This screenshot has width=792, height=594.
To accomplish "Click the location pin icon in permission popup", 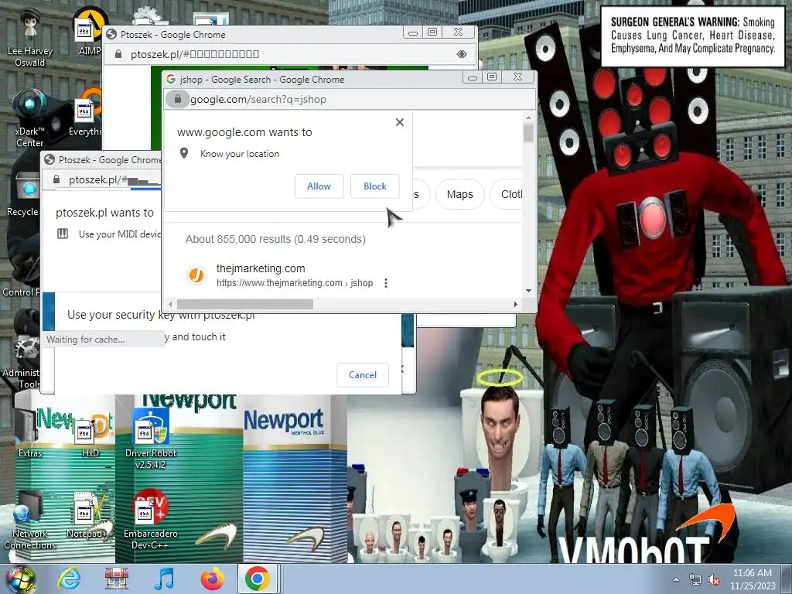I will pos(184,153).
